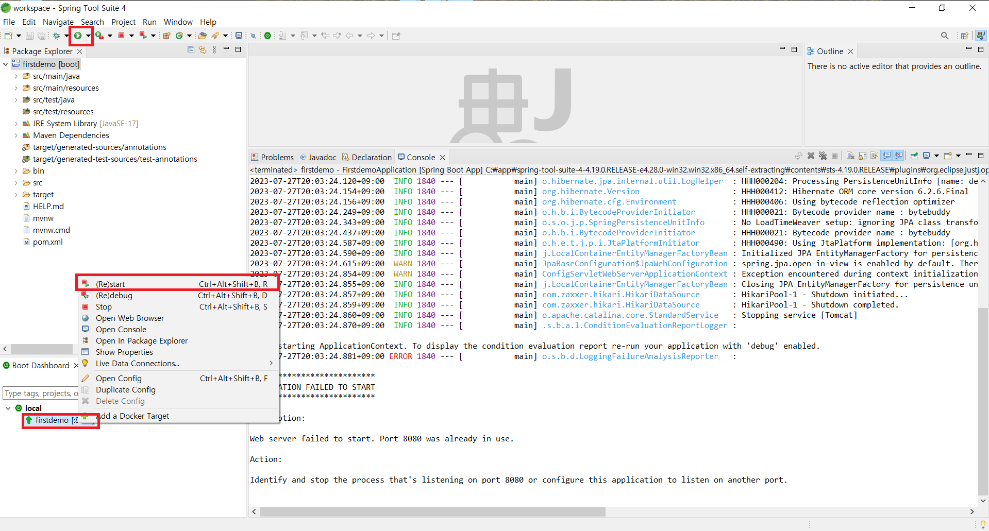Click the Open Perspective icon
Viewport: 989px width, 531px height.
pos(964,36)
